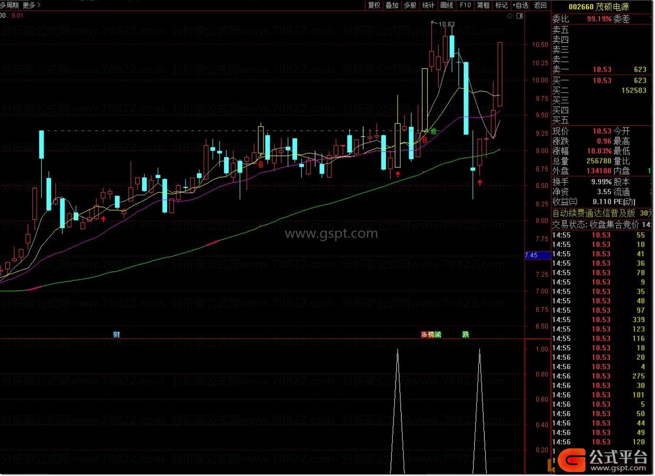Select the 画线 drawing tool

(447, 5)
